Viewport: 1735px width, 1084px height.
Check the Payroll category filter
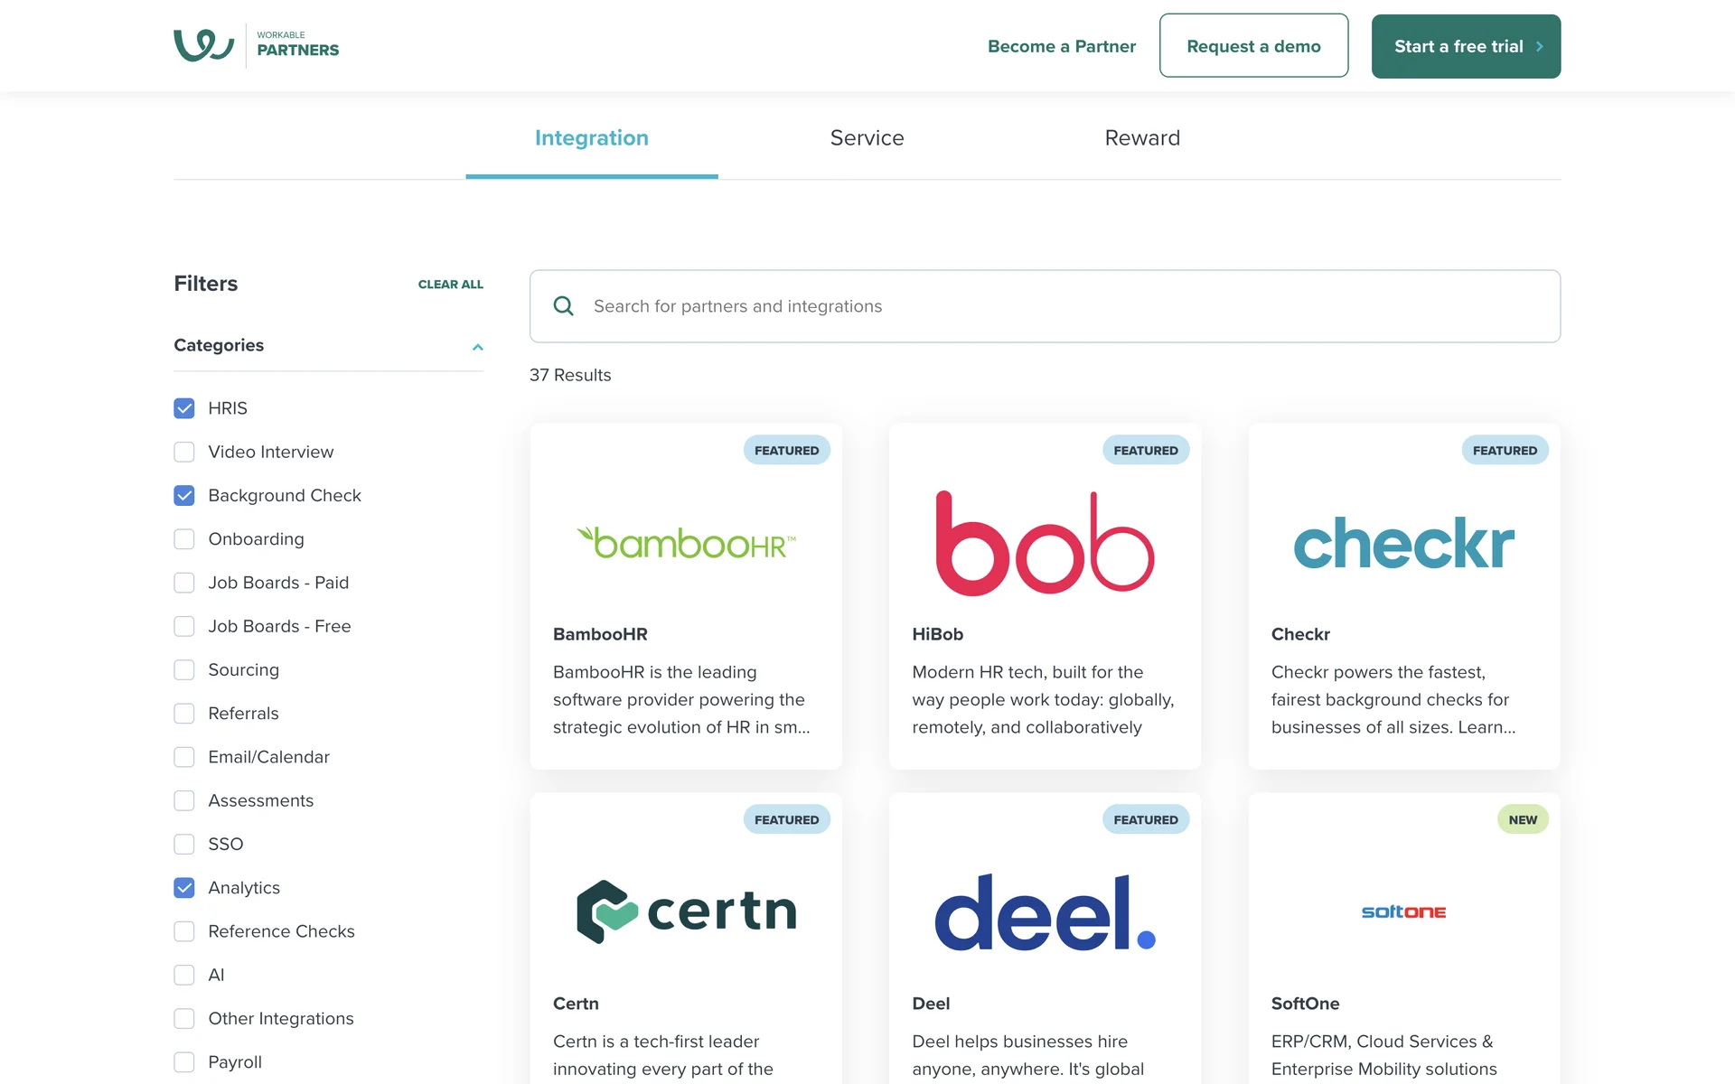pyautogui.click(x=184, y=1062)
